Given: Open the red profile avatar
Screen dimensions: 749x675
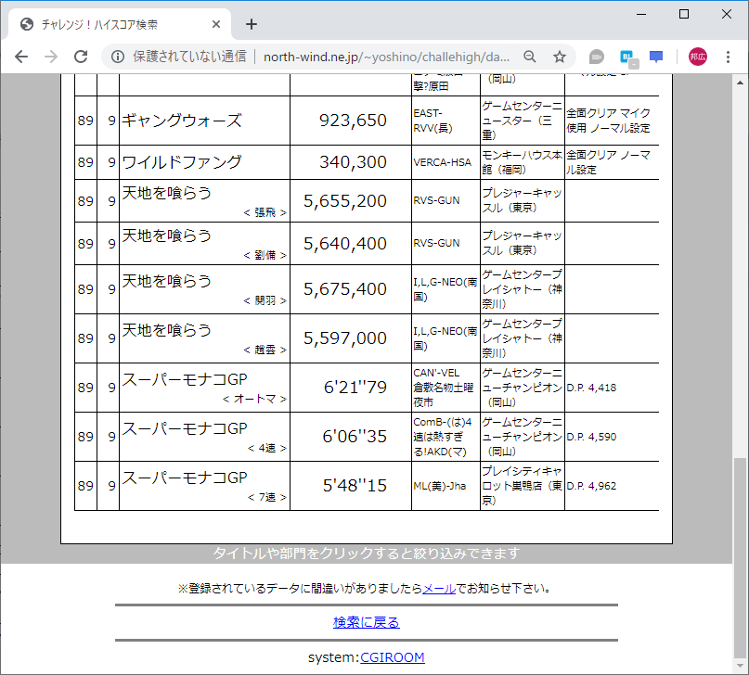Looking at the screenshot, I should (697, 57).
